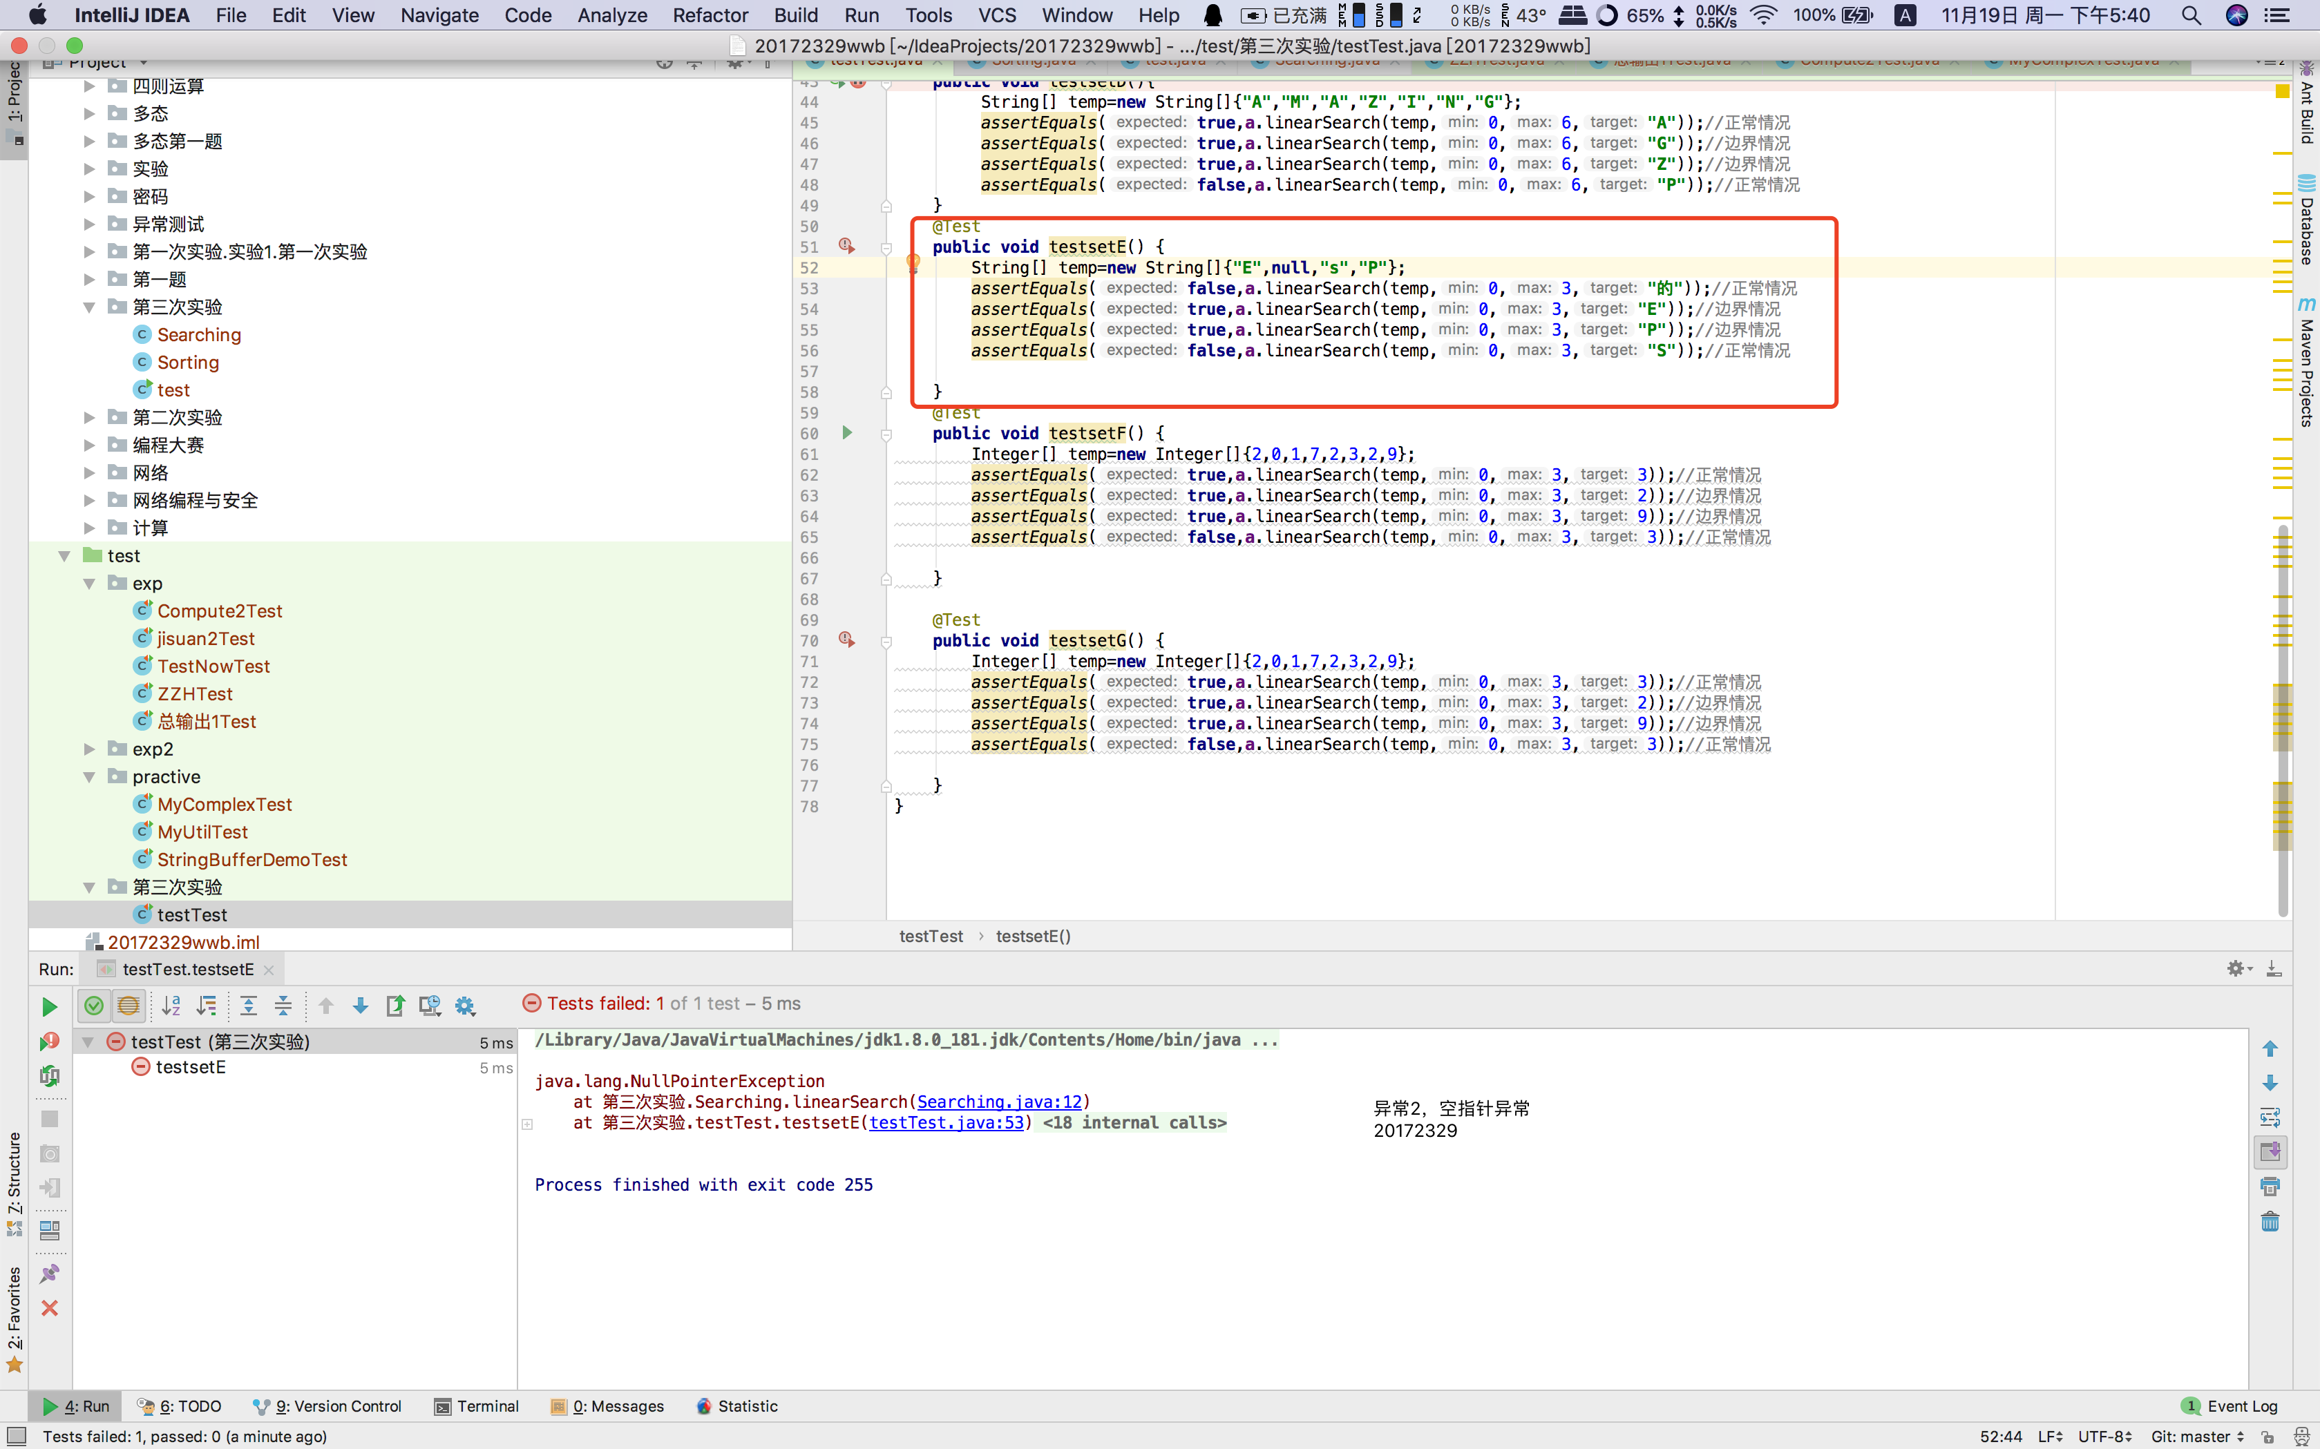This screenshot has width=2320, height=1449.
Task: Click failed-test gutter icon at testsetE line 51
Action: point(846,247)
